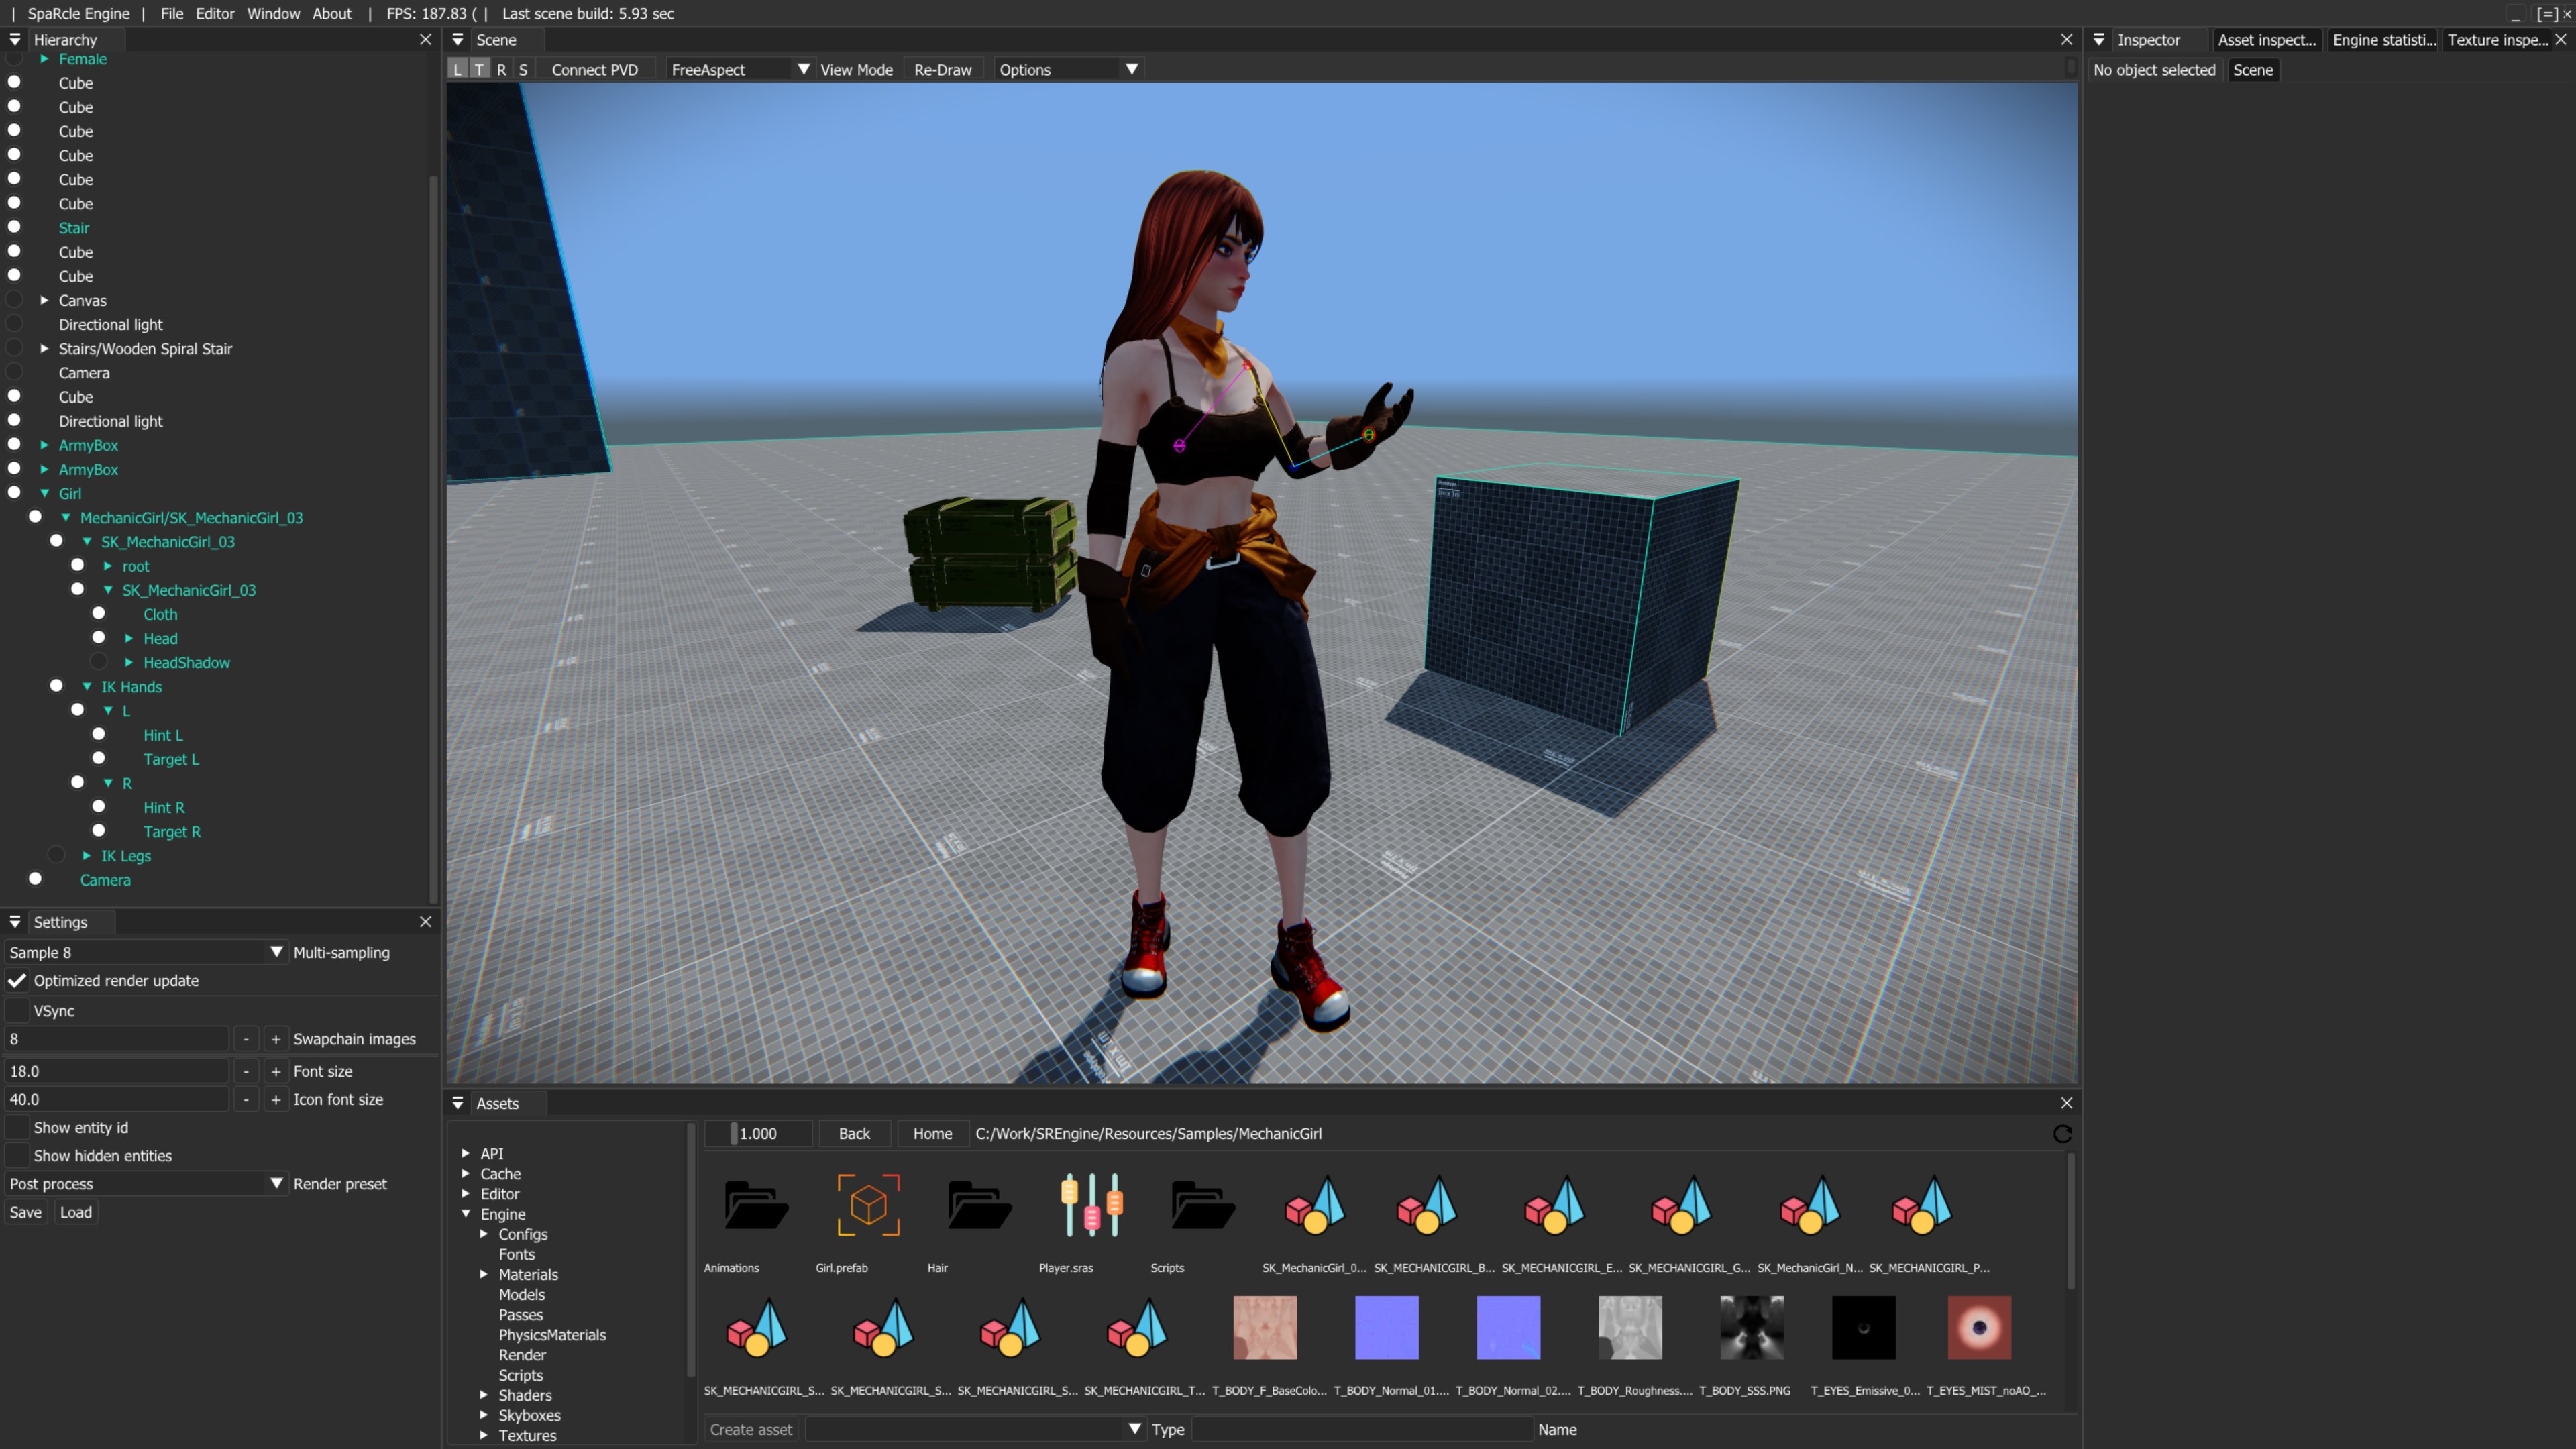Image resolution: width=2576 pixels, height=1449 pixels.
Task: Click the Connect PVD button
Action: coord(594,70)
